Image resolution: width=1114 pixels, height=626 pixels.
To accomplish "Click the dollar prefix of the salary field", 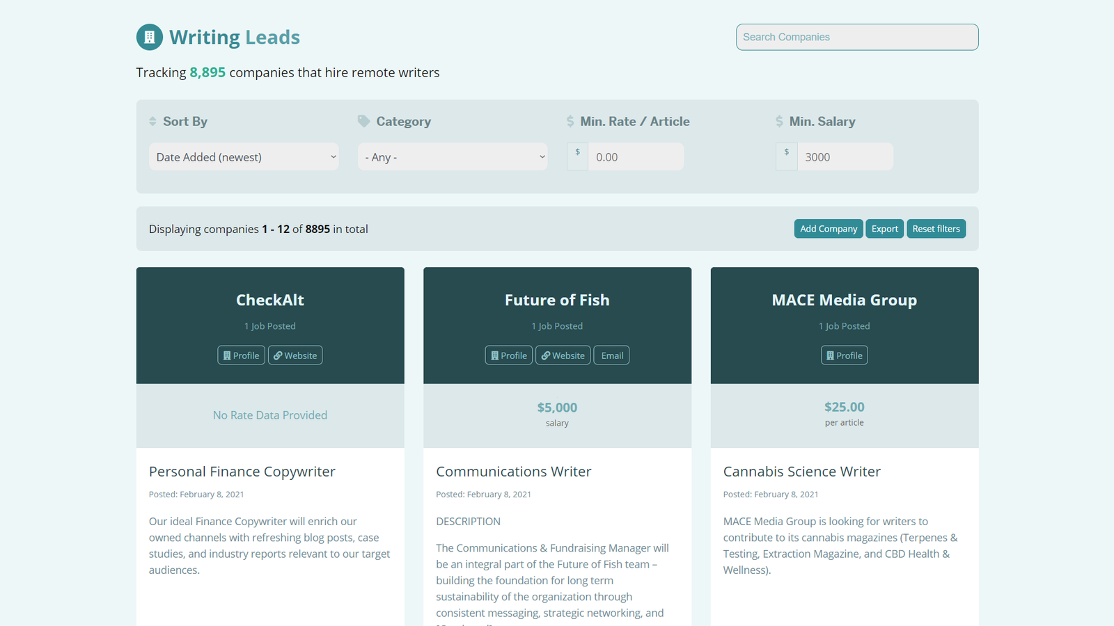I will (786, 156).
